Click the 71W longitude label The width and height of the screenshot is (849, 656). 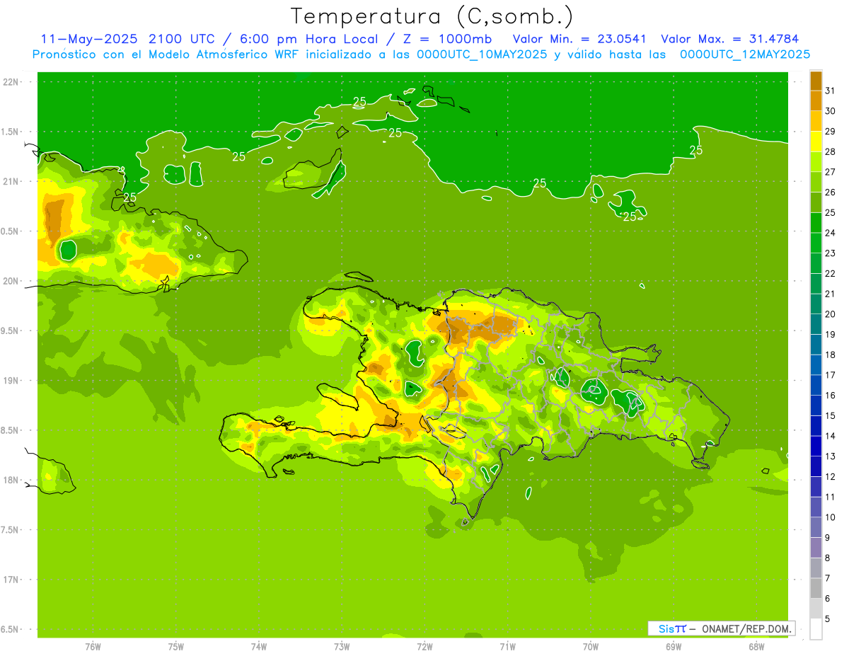tap(507, 647)
